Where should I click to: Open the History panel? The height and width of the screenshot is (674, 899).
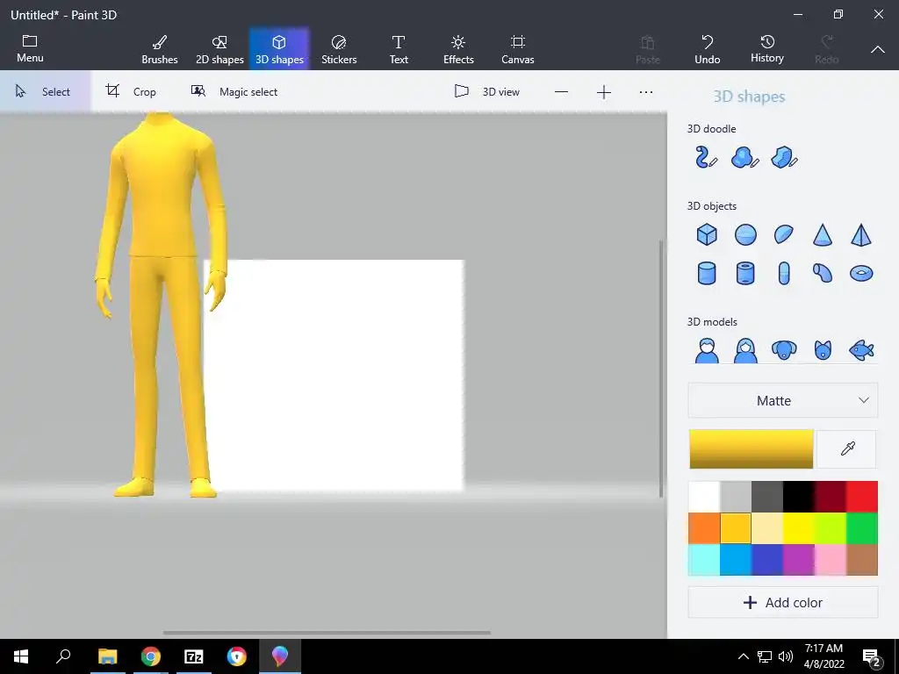(x=767, y=49)
